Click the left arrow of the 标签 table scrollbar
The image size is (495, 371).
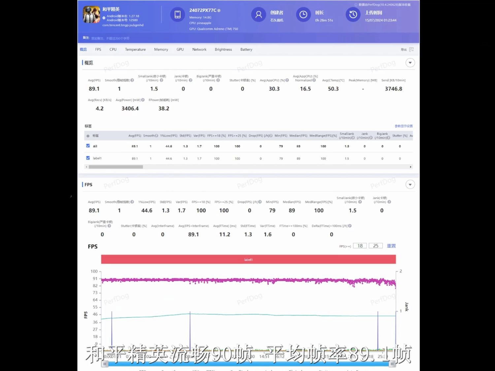pyautogui.click(x=86, y=167)
